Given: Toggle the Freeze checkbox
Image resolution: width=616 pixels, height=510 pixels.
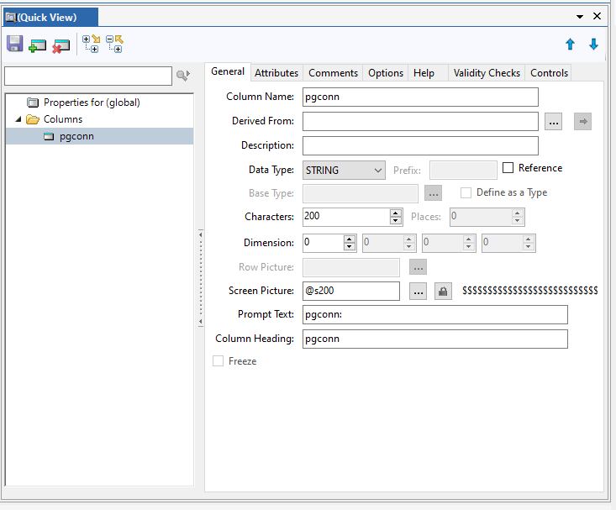Looking at the screenshot, I should point(218,361).
